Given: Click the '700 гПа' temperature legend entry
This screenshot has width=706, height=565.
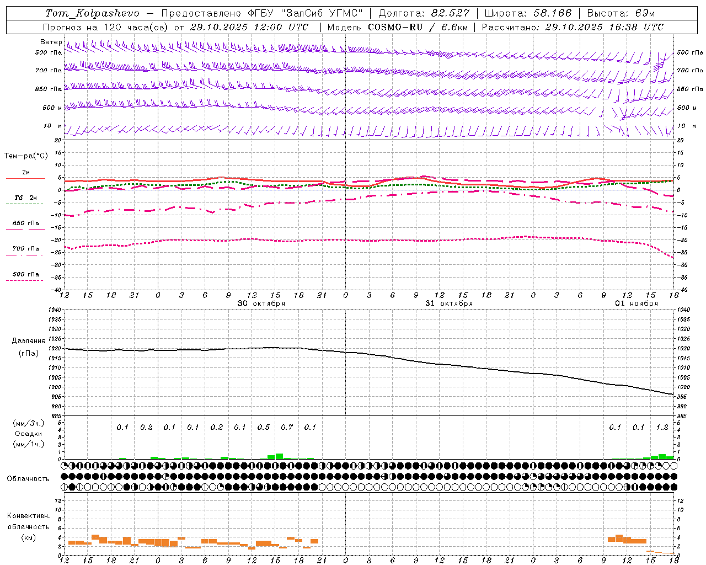Looking at the screenshot, I should [26, 249].
